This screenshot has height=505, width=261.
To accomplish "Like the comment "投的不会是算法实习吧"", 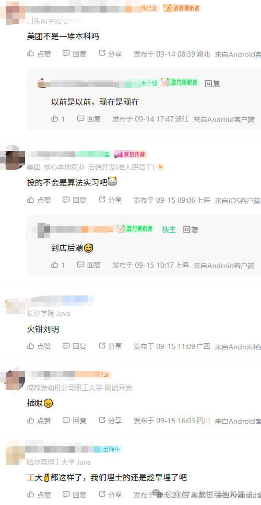I will click(39, 200).
